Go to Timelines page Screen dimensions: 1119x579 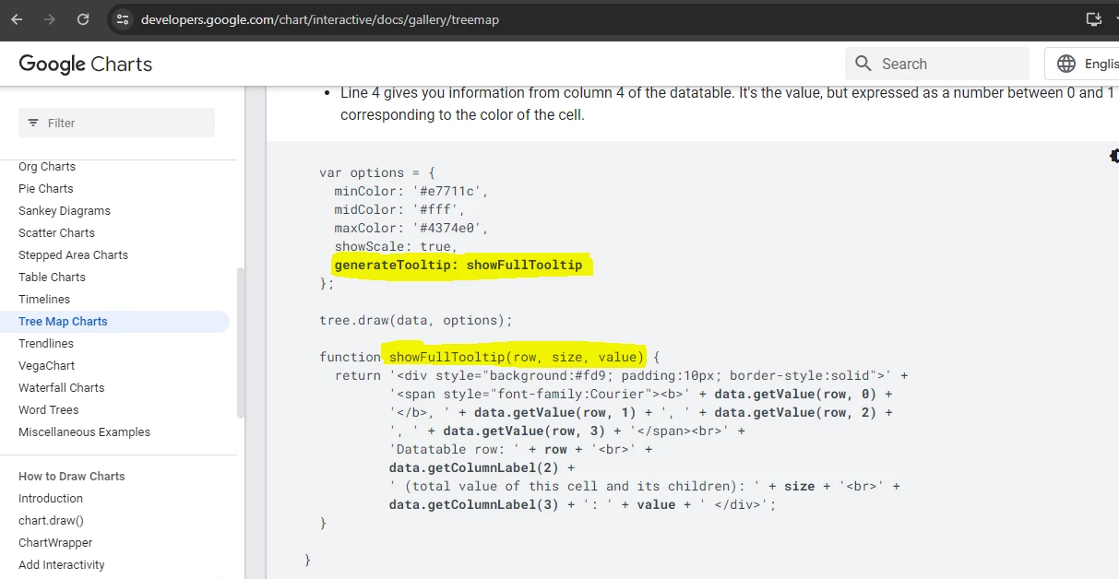tap(44, 300)
